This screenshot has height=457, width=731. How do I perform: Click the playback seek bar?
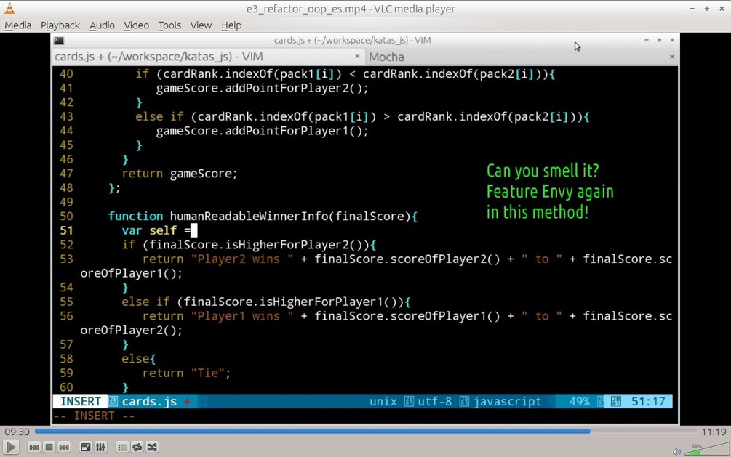pyautogui.click(x=364, y=432)
